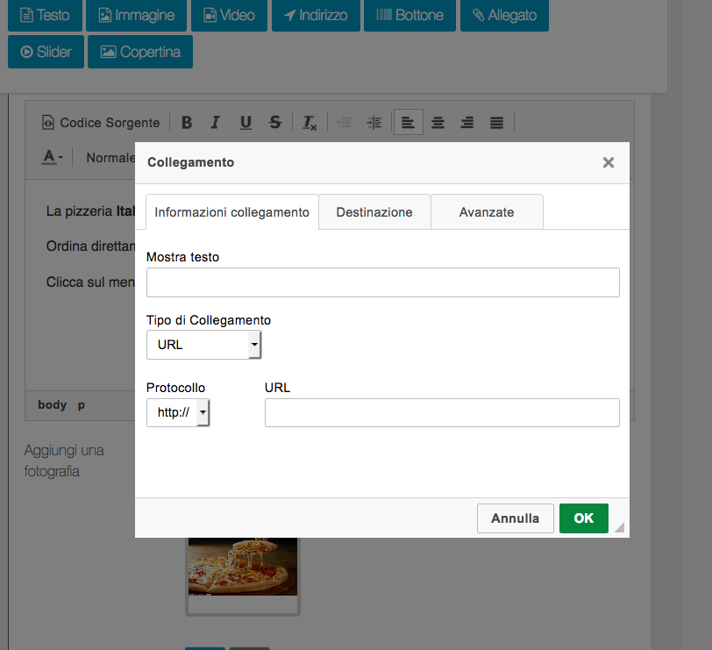Viewport: 712px width, 650px height.
Task: Justify the text alignment
Action: click(x=496, y=123)
